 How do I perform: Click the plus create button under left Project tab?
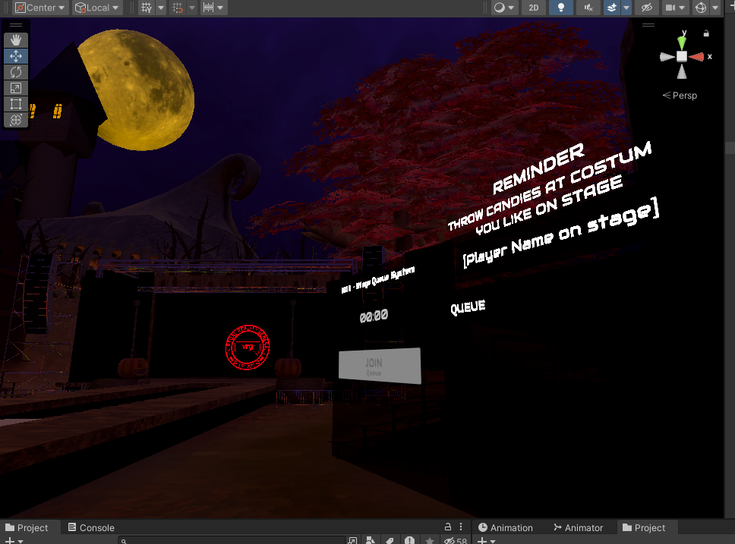[x=13, y=541]
